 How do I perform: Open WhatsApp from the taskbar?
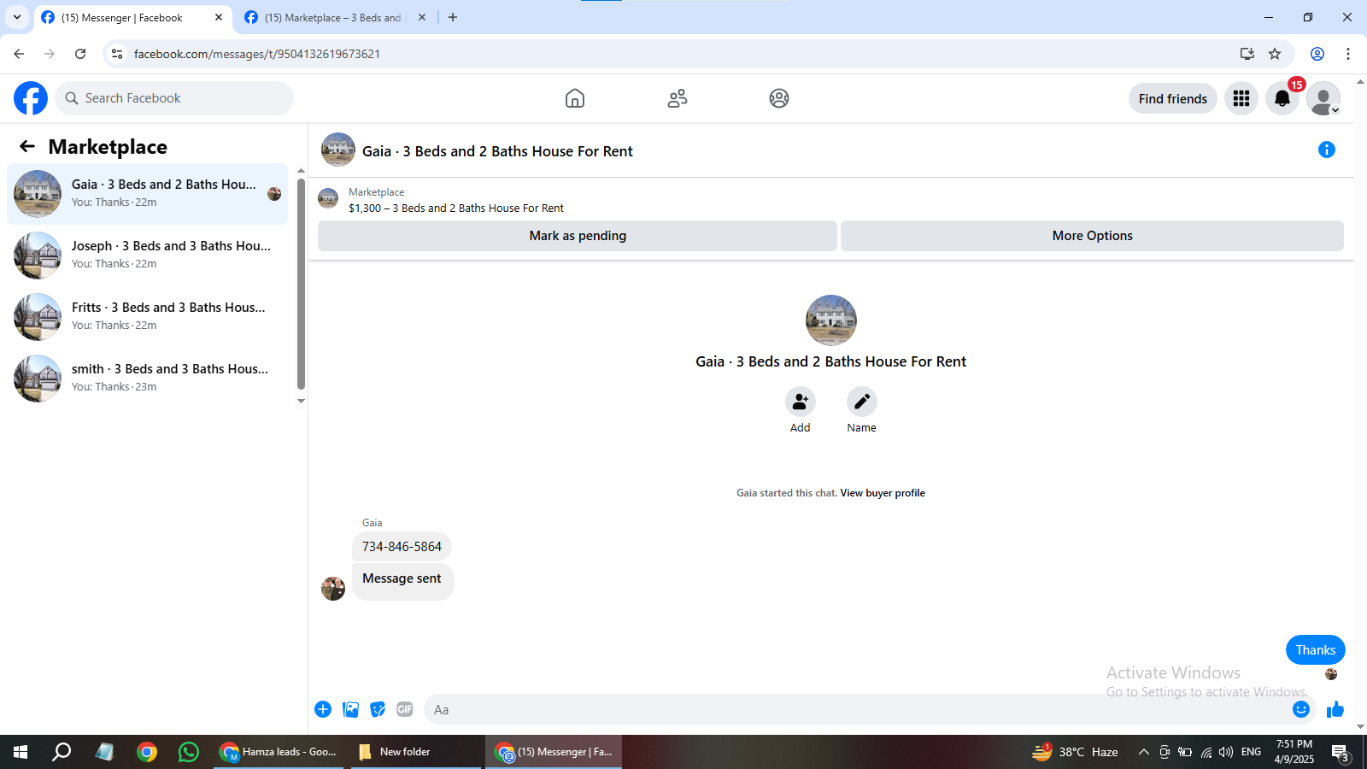pos(189,752)
